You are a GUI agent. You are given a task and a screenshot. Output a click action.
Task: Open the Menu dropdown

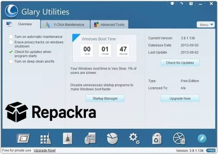click(x=206, y=25)
